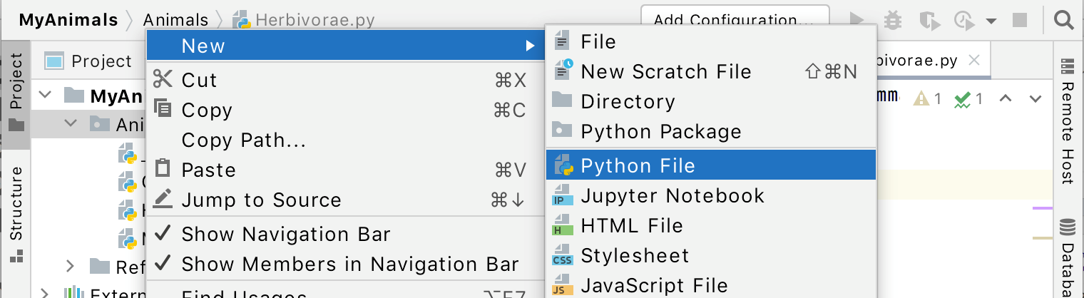
Task: Jump to previous highlighted error arrow
Action: 1006,98
